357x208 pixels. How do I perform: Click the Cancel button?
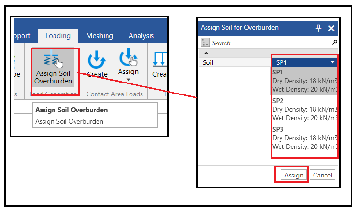[x=323, y=175]
